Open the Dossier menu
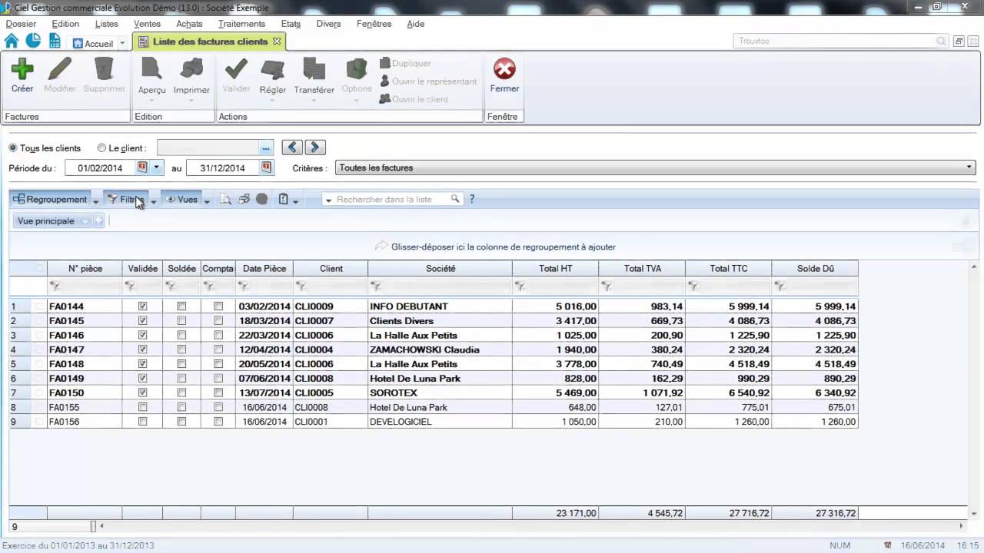The image size is (984, 553). [x=21, y=24]
